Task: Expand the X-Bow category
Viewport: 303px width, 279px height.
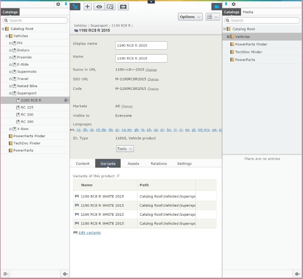Action: 10,129
